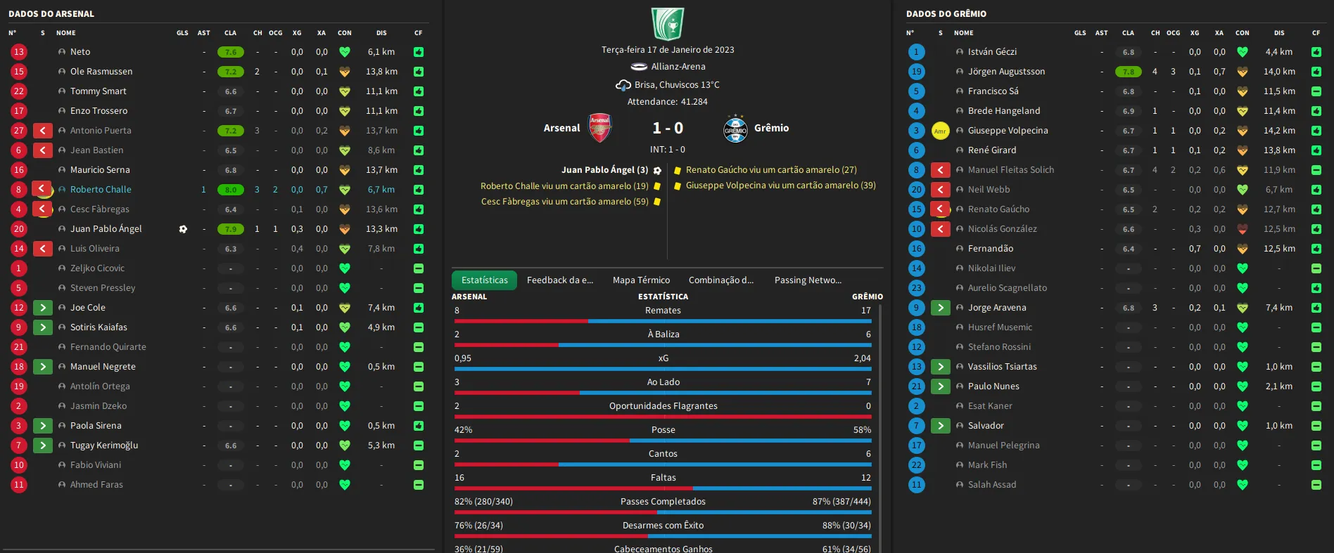Click the Arsenal club crest
The image size is (1334, 553).
[x=599, y=128]
